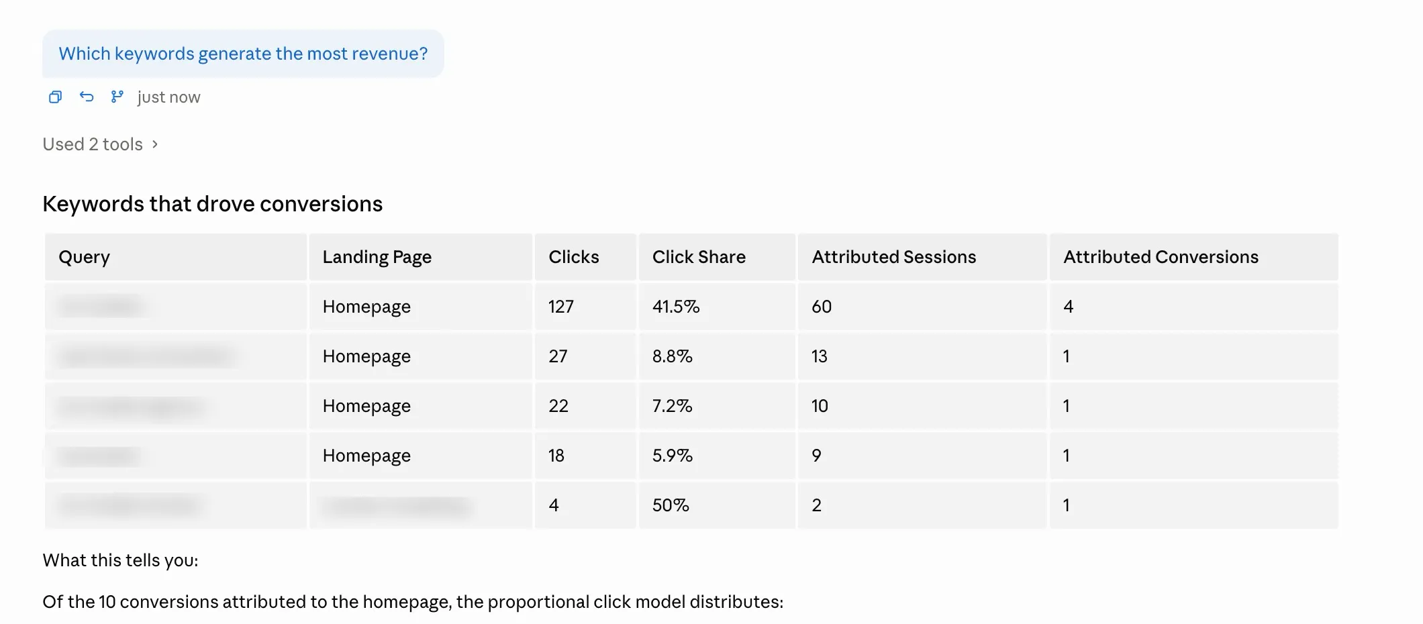Click the 50% click share cell
This screenshot has height=624, width=1423.
pos(671,505)
